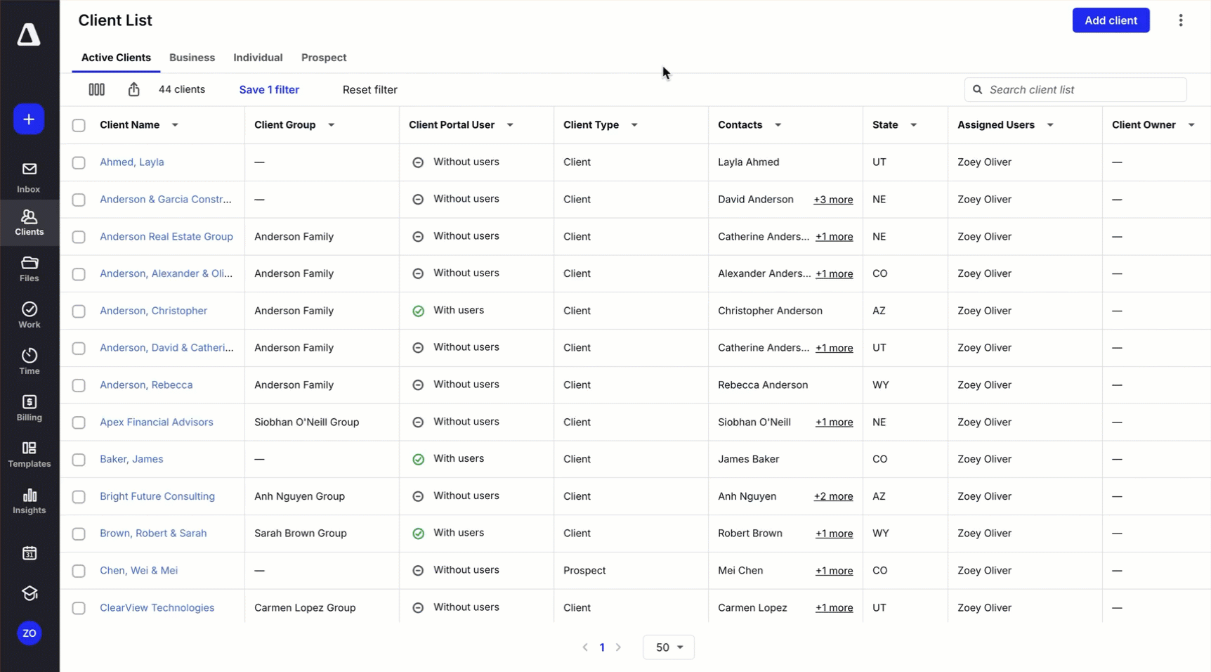Switch to the Business tab
The image size is (1211, 672).
pos(192,58)
